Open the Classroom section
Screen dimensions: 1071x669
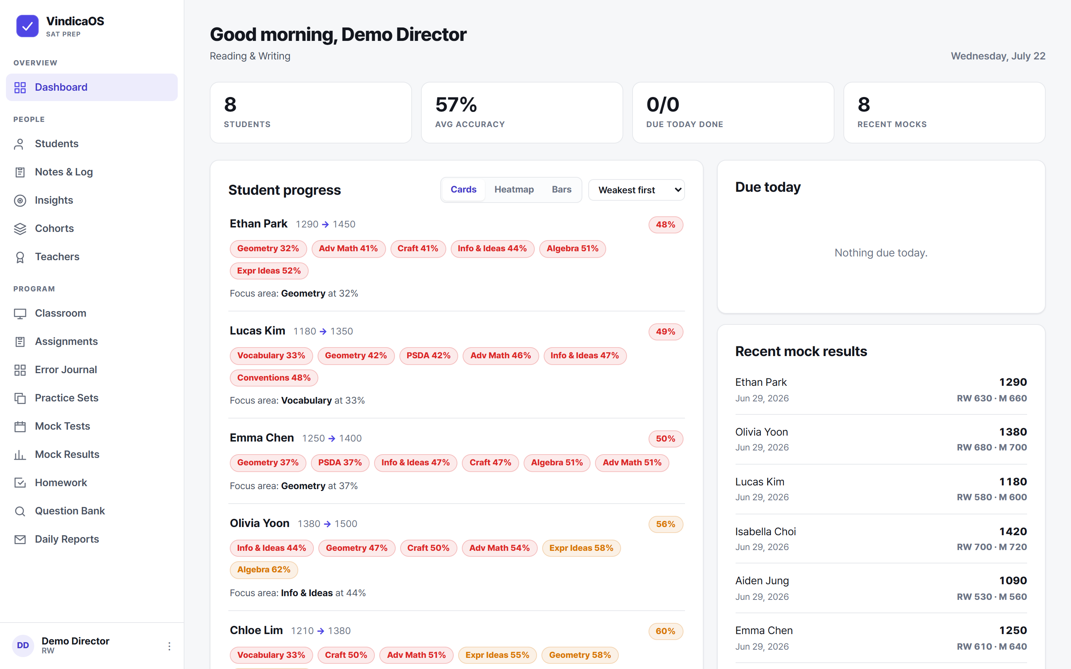91,313
